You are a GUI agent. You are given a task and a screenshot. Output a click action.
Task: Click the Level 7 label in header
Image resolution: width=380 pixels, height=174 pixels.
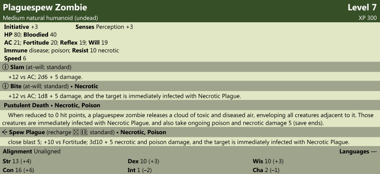[x=362, y=8]
